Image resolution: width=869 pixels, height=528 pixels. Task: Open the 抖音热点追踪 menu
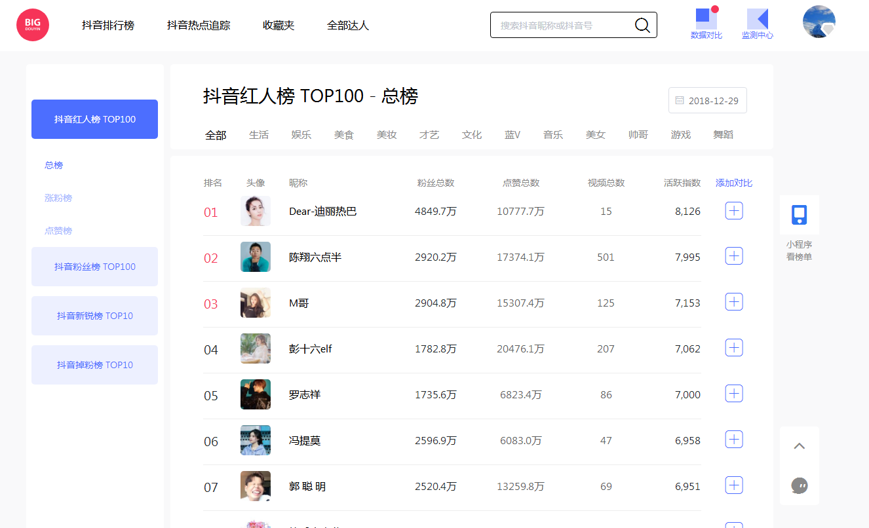(199, 26)
